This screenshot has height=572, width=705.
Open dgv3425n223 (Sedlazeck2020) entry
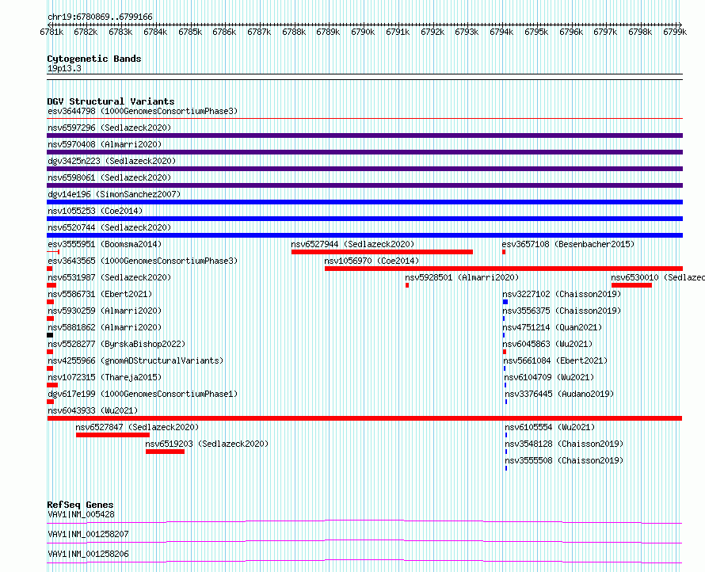112,161
